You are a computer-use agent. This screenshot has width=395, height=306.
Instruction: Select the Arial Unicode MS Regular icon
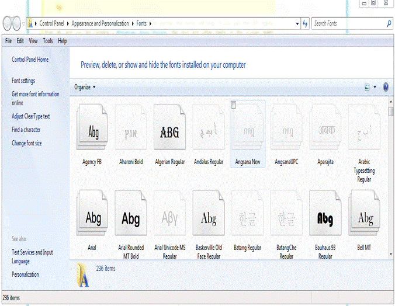pos(170,213)
